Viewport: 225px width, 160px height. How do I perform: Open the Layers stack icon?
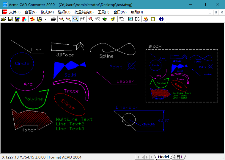[122, 19]
